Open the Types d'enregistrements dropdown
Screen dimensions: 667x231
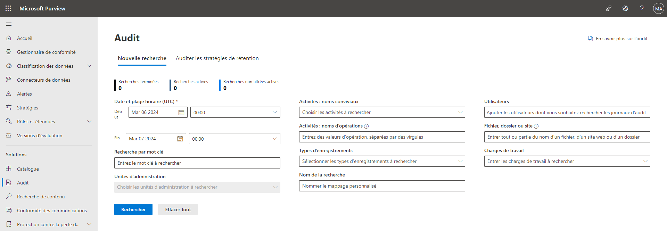[x=382, y=161]
